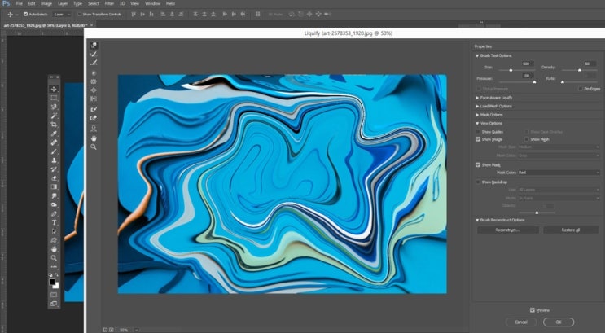Select the Face tool in Liquify
The width and height of the screenshot is (605, 333).
pyautogui.click(x=94, y=129)
